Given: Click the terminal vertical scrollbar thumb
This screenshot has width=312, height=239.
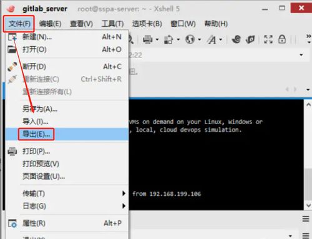Looking at the screenshot, I should pyautogui.click(x=308, y=184).
